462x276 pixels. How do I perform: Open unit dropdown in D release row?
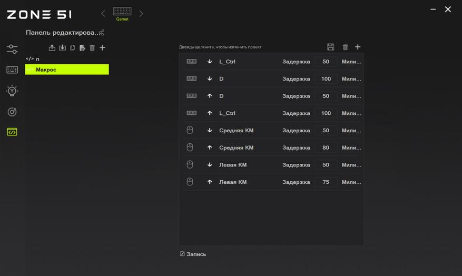[351, 96]
